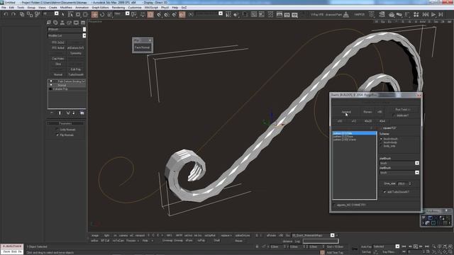Click the Align tool icon
Screen dimensions: 454x255
coord(236,14)
